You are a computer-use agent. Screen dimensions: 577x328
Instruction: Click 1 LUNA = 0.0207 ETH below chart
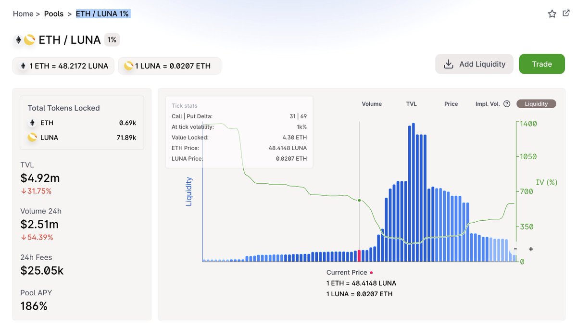click(359, 294)
